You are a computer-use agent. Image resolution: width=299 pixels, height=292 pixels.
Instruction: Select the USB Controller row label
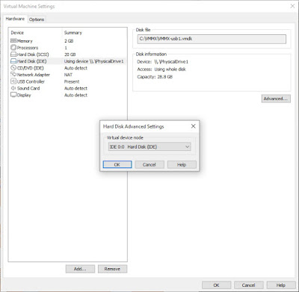pos(31,81)
